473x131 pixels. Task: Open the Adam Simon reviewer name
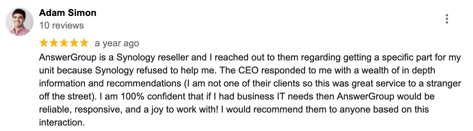68,13
